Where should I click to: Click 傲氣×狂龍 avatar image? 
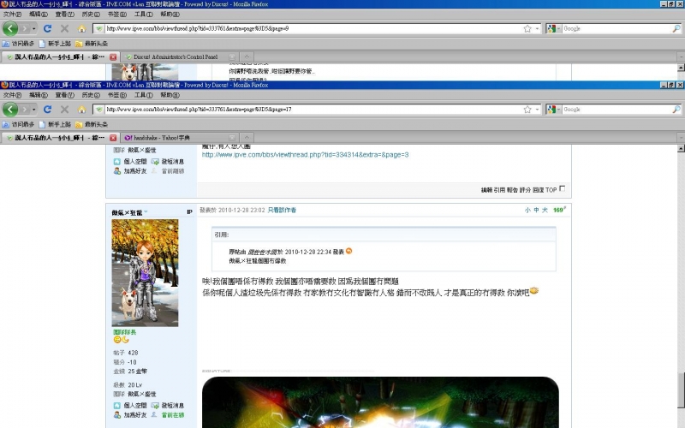click(145, 272)
